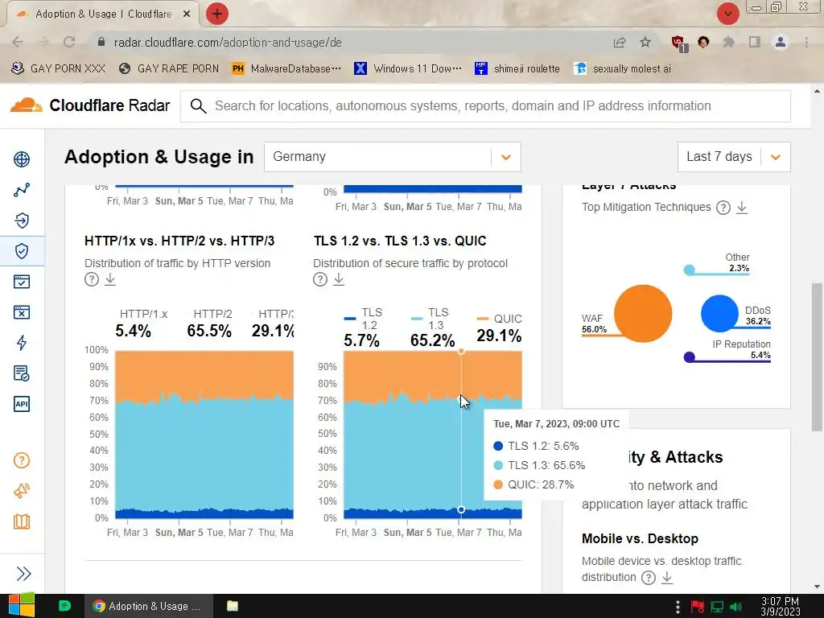Open the traffic trend line icon in sidebar
This screenshot has height=618, width=824.
tap(22, 190)
